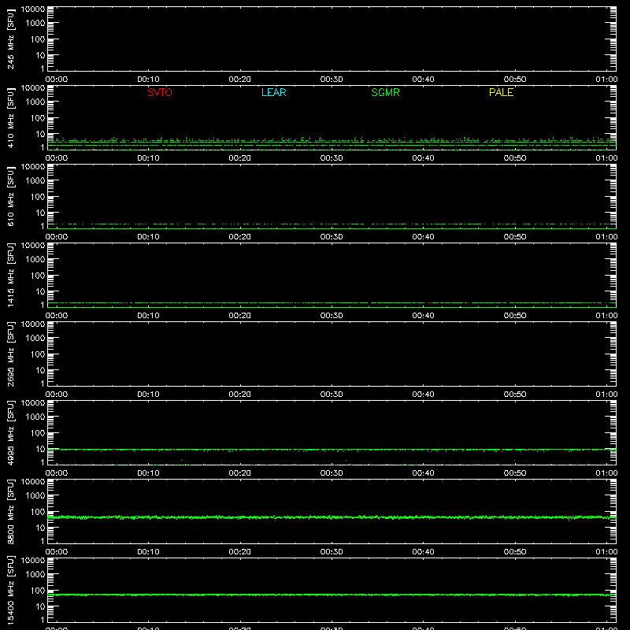Click the 00:30 time label under 8800 MHz plot

[x=332, y=552]
